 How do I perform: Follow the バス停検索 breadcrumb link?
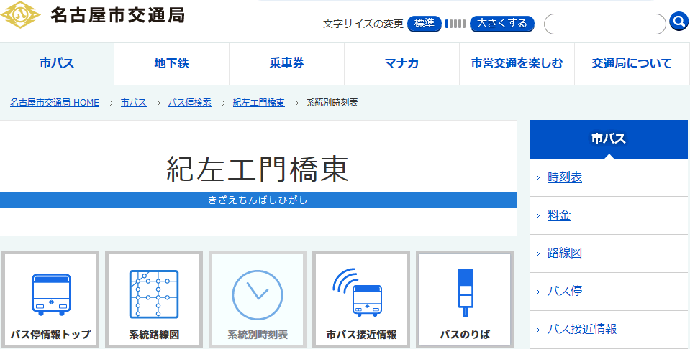(x=190, y=103)
